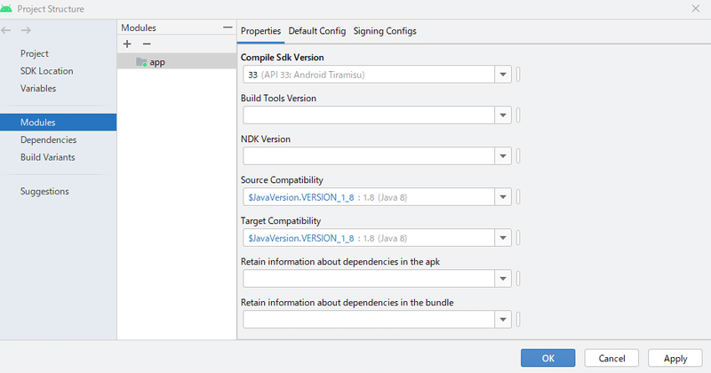Screen dimensions: 711x373
Task: Click the Modules panel header label
Action: 139,28
